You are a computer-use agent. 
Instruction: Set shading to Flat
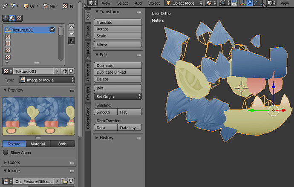tap(130, 112)
